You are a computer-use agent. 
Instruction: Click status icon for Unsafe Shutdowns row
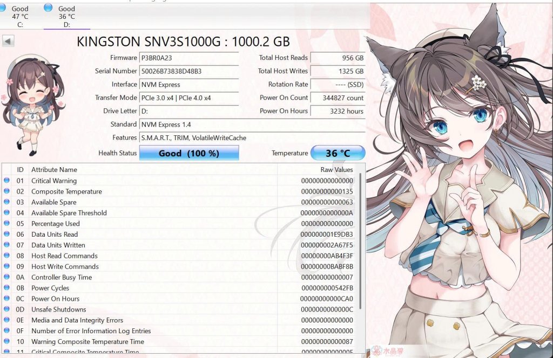[6, 309]
